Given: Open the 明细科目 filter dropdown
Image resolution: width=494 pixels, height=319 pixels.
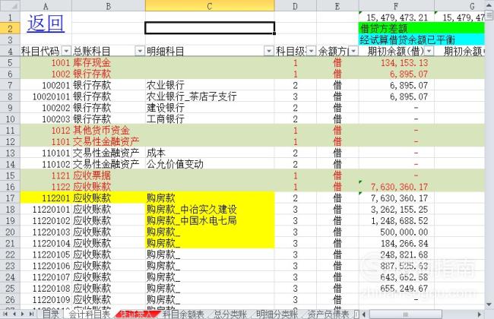Looking at the screenshot, I should pos(269,51).
